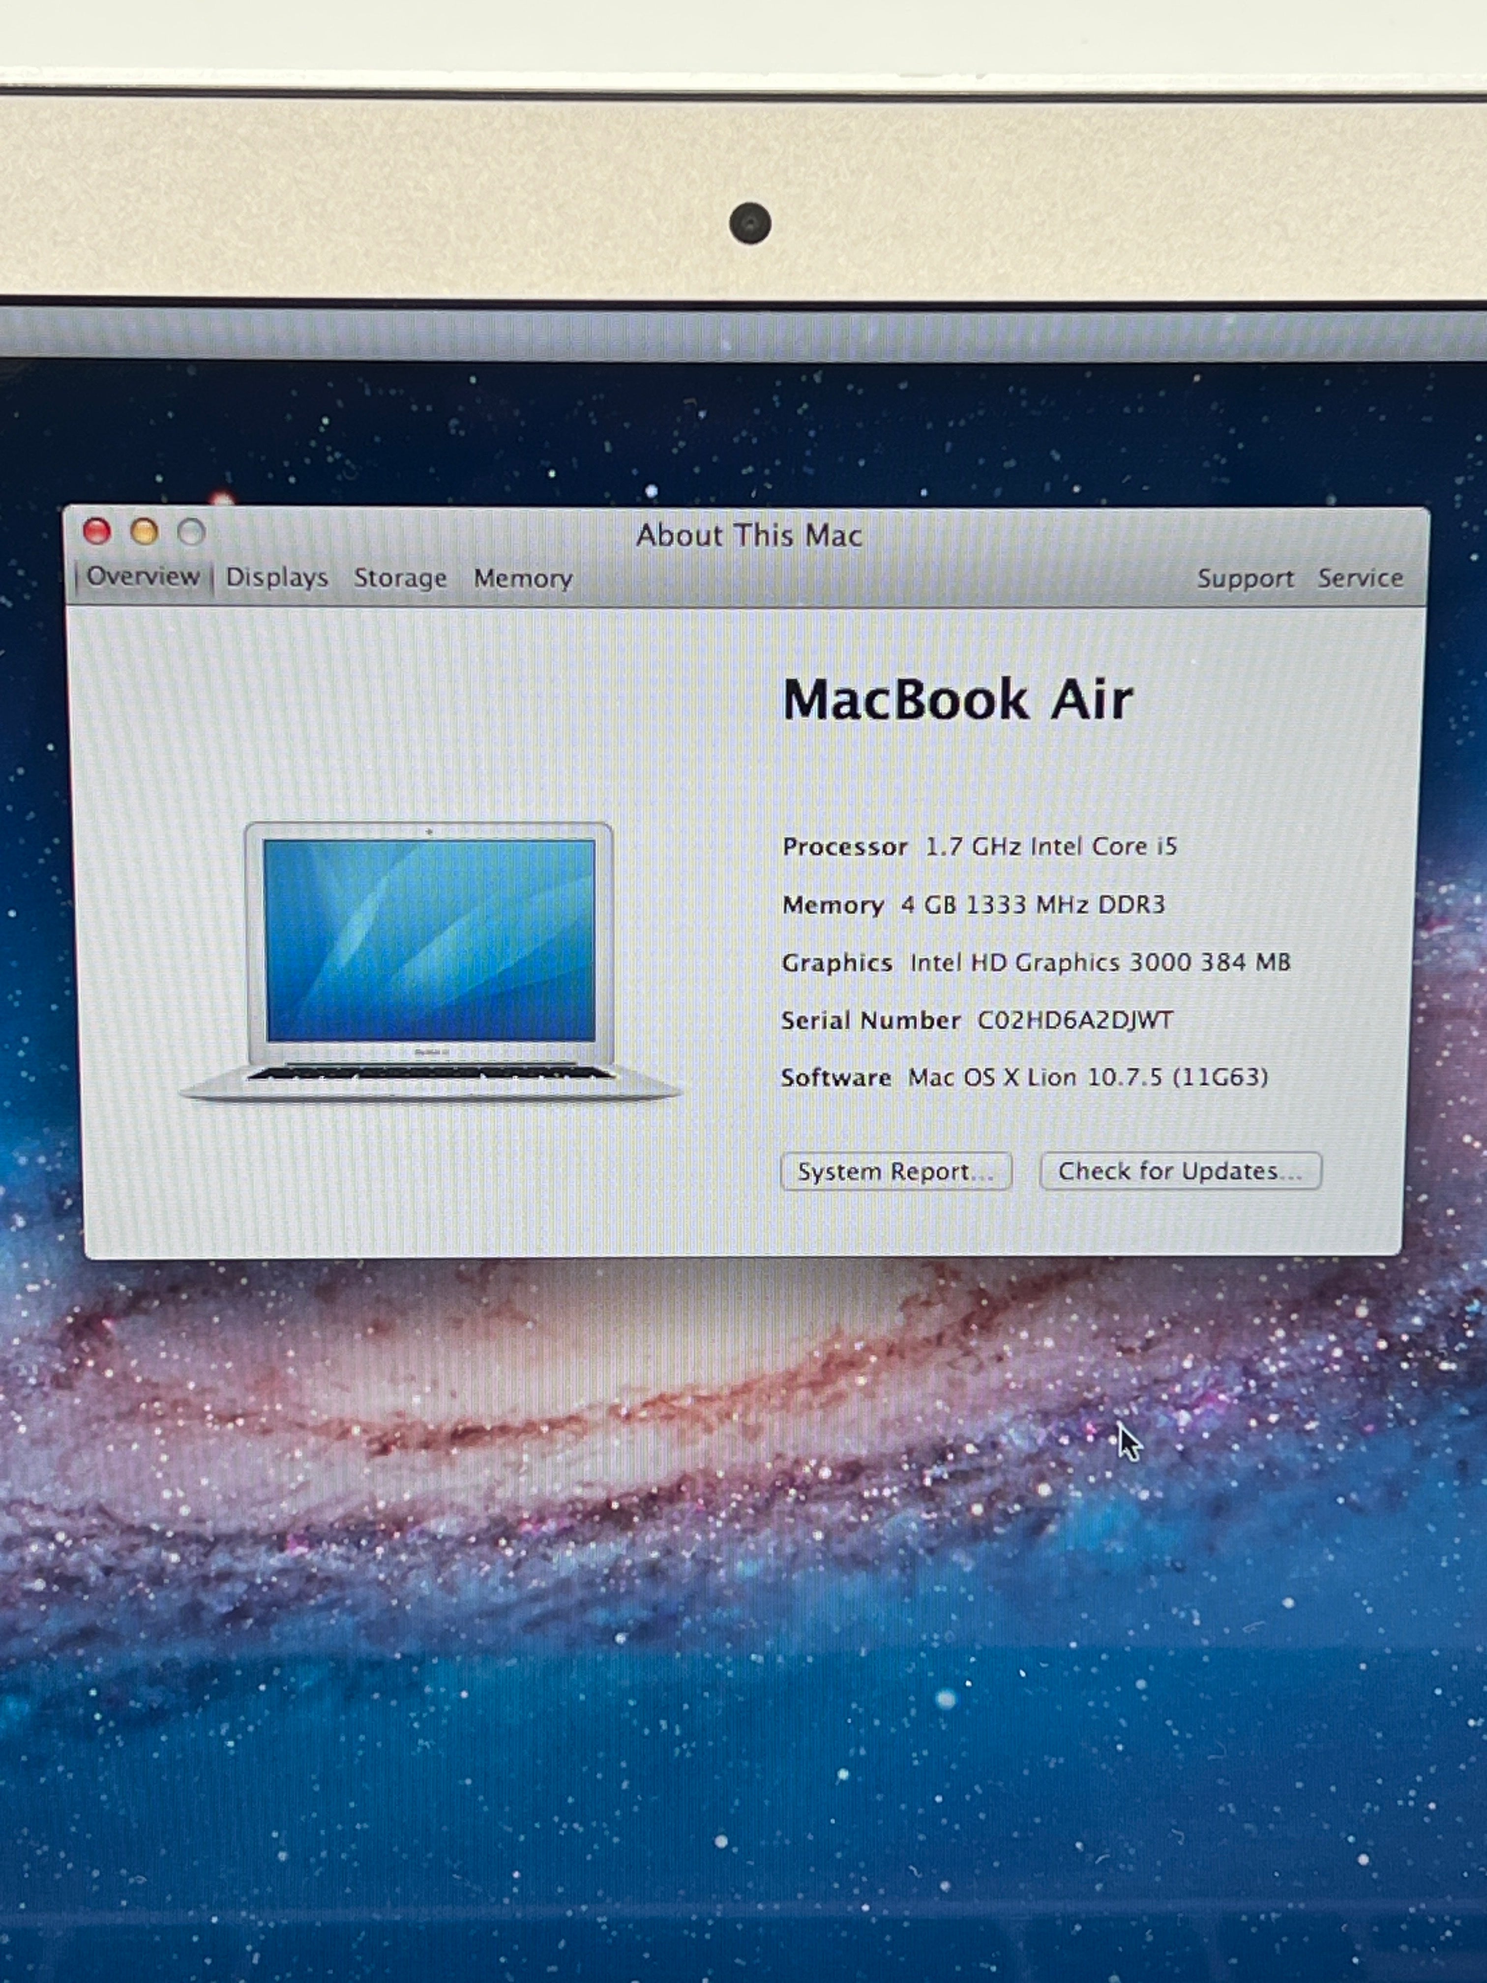Viewport: 1487px width, 1983px height.
Task: Click the About This Mac window title
Action: click(x=748, y=535)
